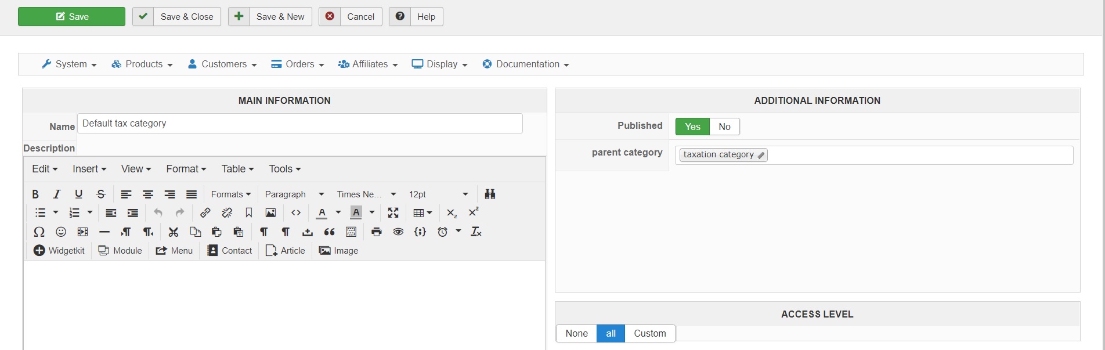1105x350 pixels.
Task: Insert a link with the chain icon
Action: (205, 213)
